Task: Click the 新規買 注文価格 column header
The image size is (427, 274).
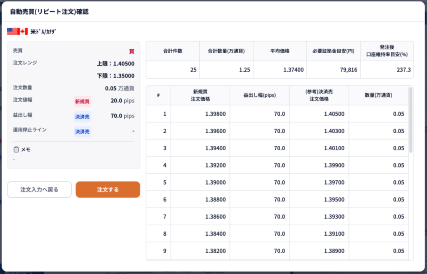Action: pyautogui.click(x=201, y=95)
